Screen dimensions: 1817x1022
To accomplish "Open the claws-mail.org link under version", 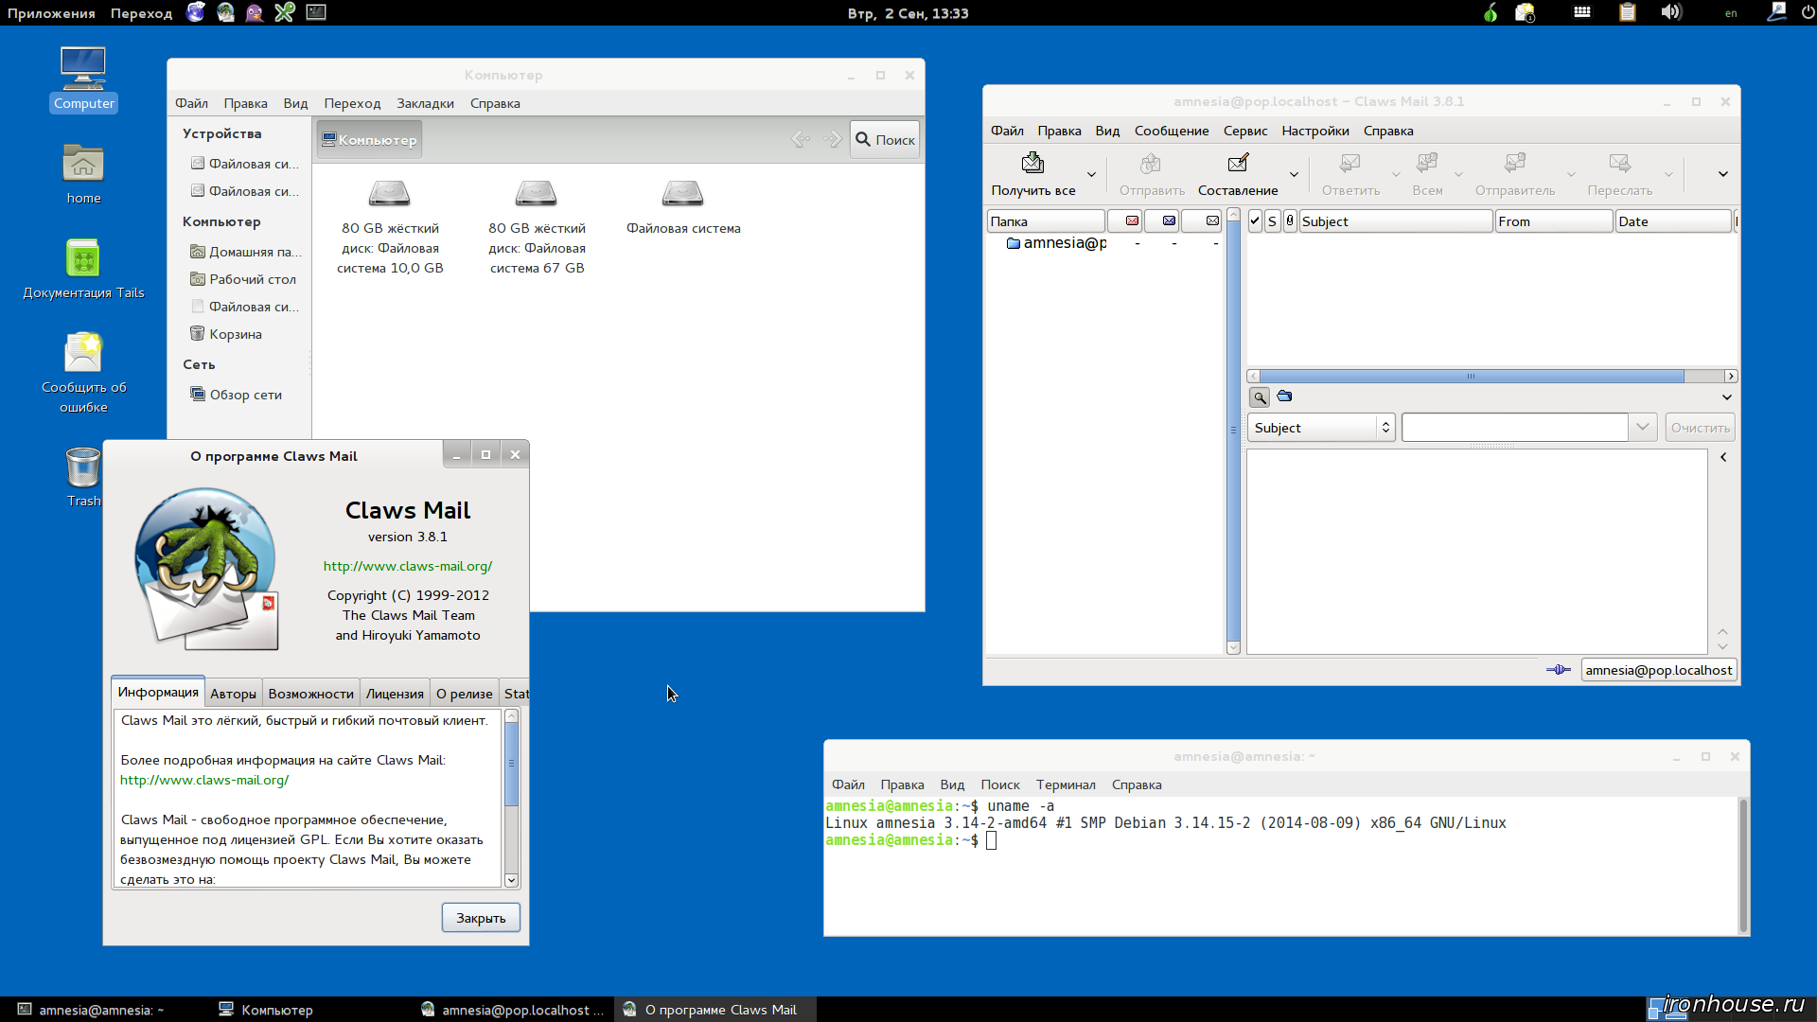I will (408, 566).
